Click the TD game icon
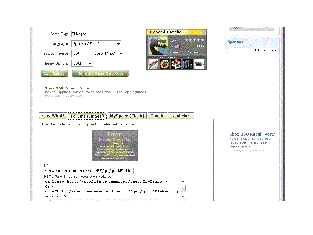This screenshot has height=235, width=313. click(199, 64)
